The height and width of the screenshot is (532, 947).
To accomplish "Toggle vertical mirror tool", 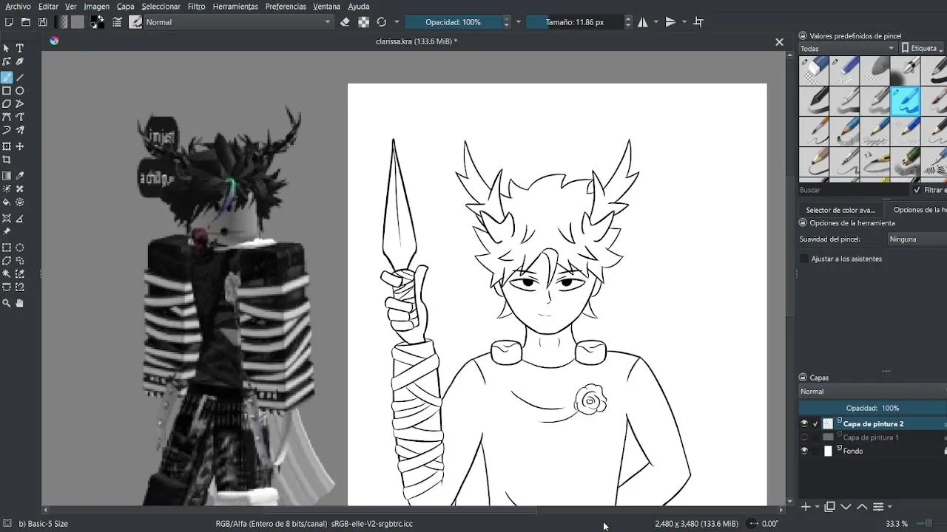I will (x=670, y=22).
